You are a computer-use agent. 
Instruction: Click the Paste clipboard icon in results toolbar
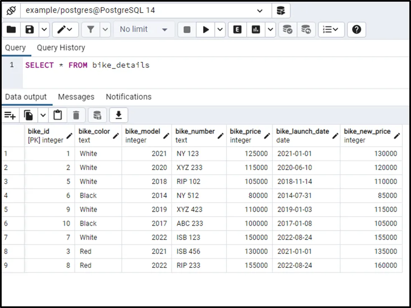[58, 115]
